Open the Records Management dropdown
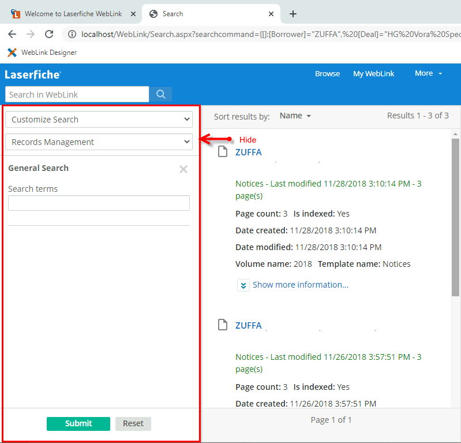This screenshot has width=461, height=443. [99, 142]
